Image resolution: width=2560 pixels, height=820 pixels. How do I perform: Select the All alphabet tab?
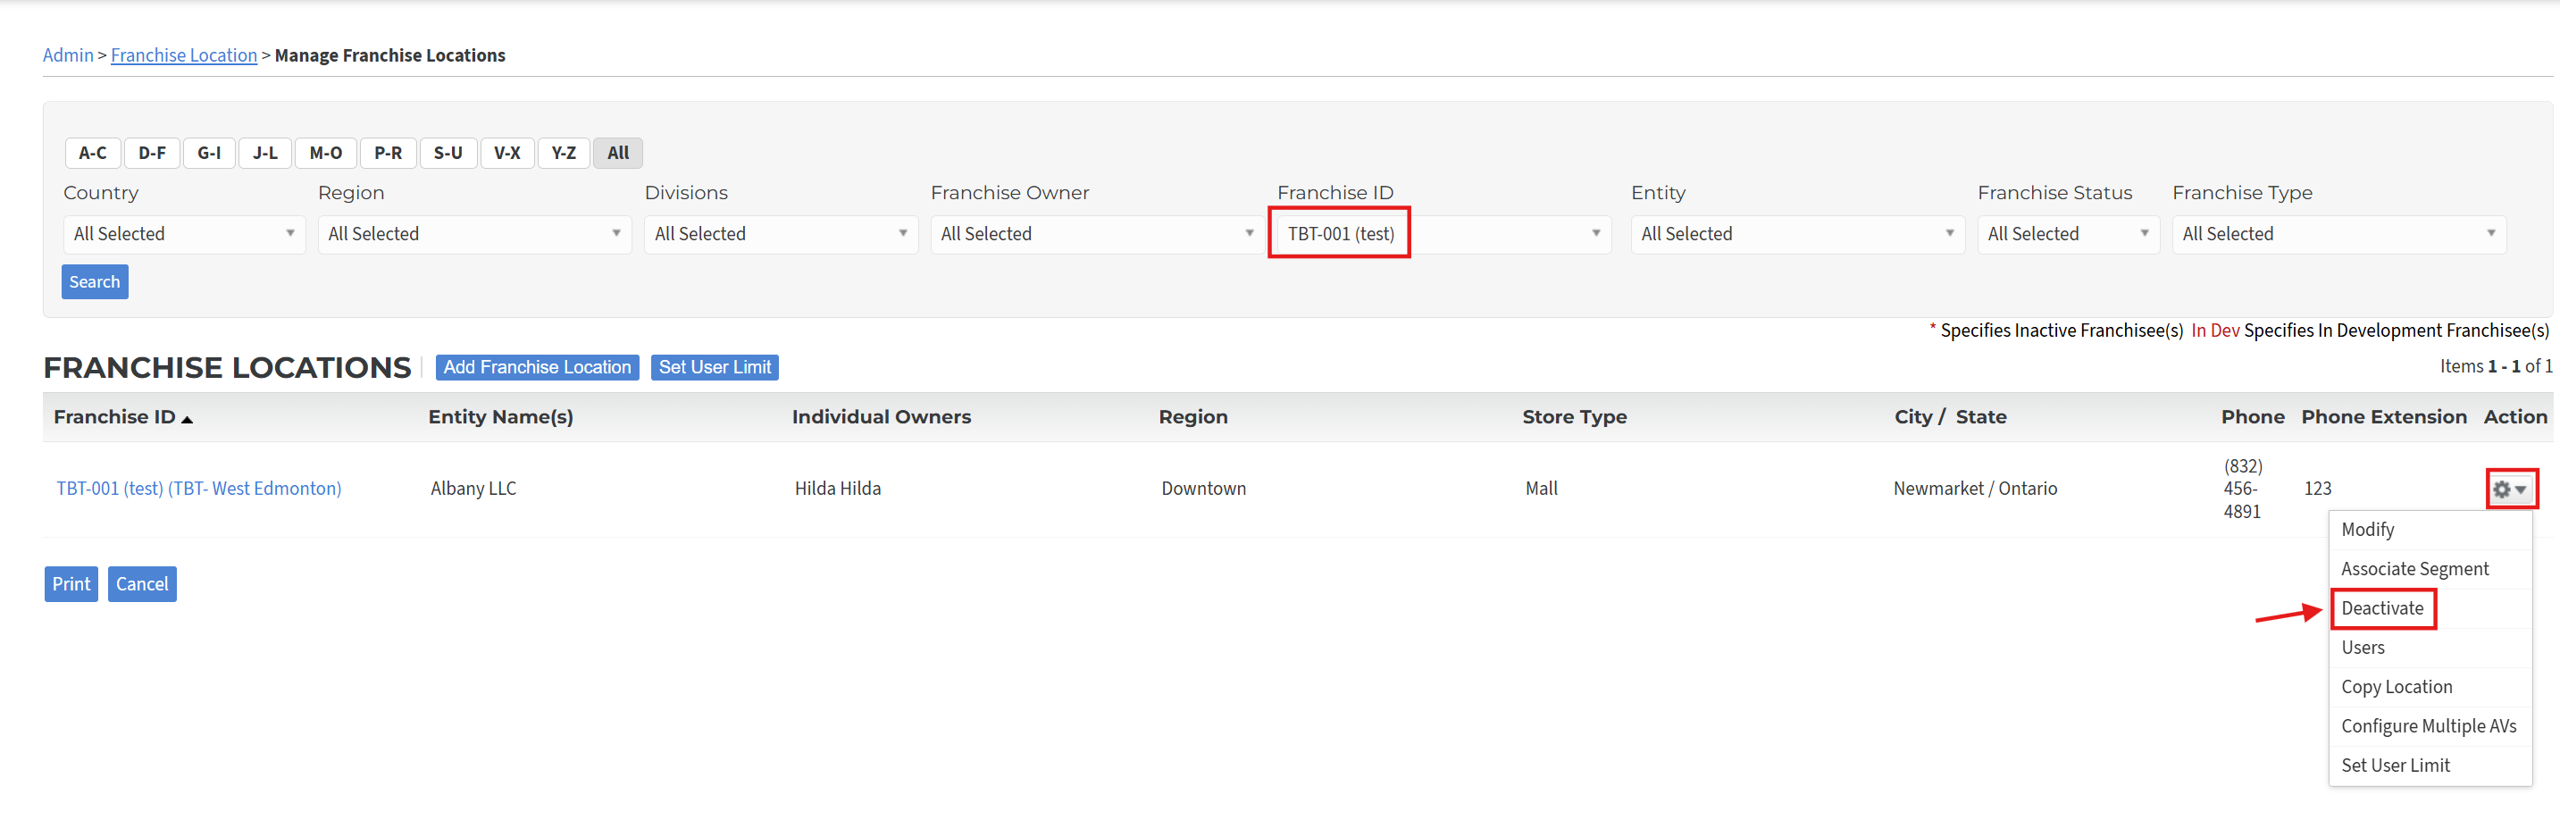[x=618, y=153]
